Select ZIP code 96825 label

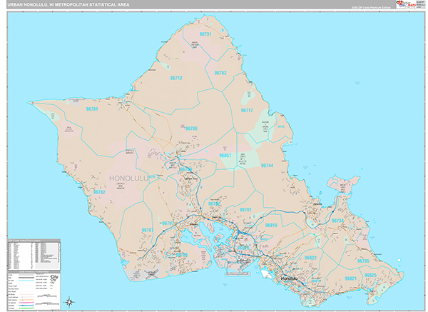(x=370, y=275)
